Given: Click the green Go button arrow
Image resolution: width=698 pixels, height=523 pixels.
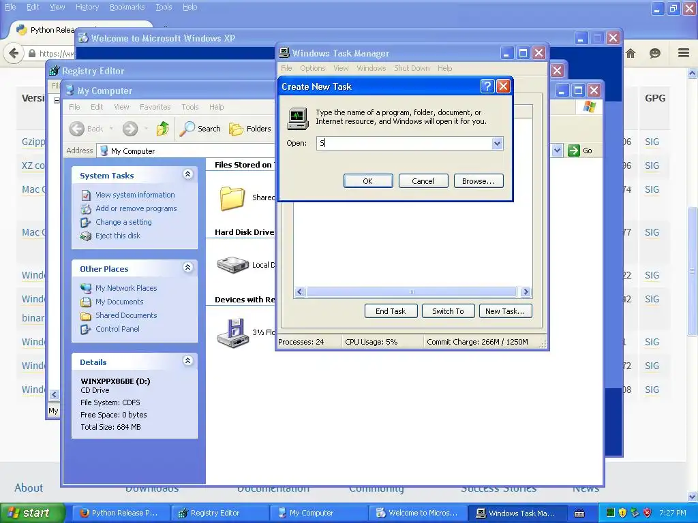Looking at the screenshot, I should click(574, 150).
